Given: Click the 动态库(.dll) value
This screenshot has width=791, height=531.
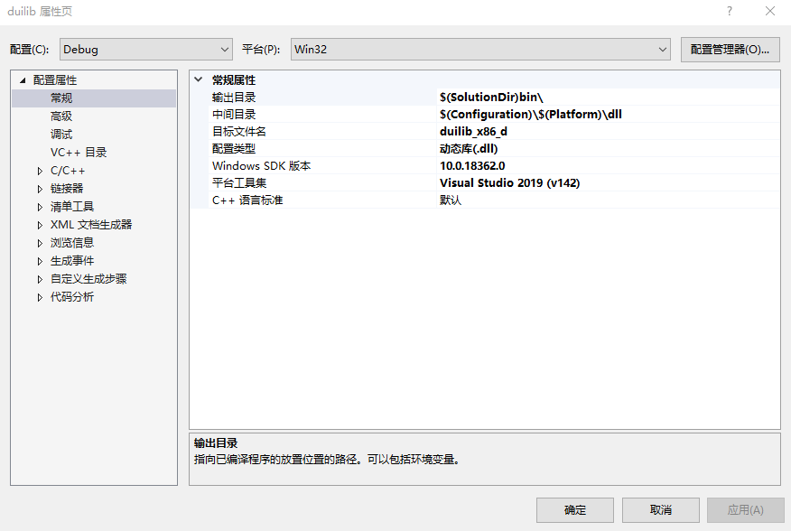Looking at the screenshot, I should coord(608,149).
